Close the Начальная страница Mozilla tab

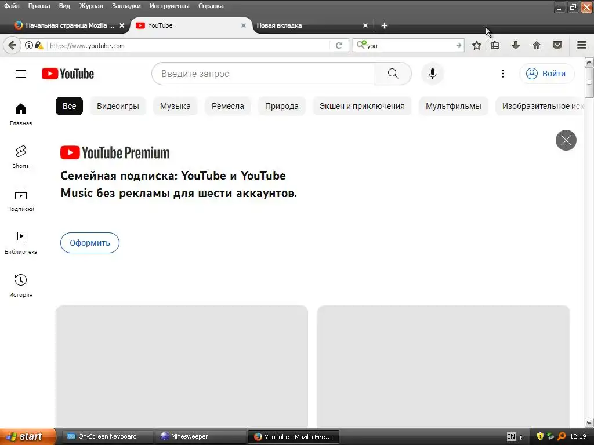[122, 25]
